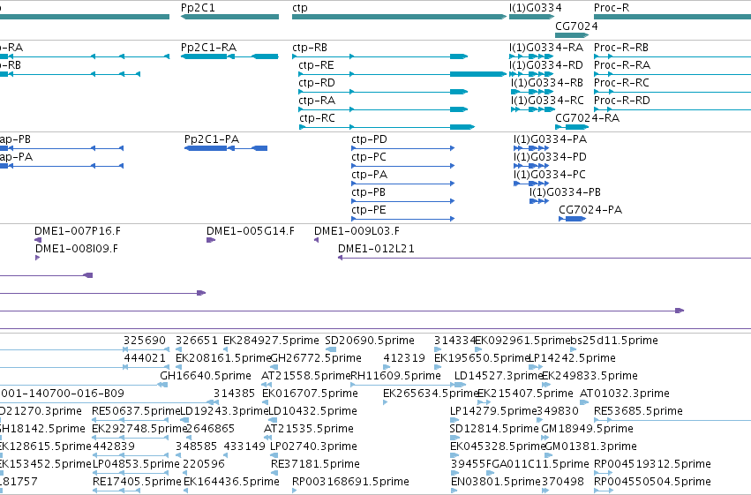Click protein l(1)G0334-PD label
Image resolution: width=751 pixels, height=495 pixels.
[x=550, y=157]
